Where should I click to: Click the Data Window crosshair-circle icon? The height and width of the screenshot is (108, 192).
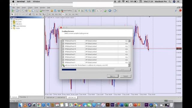coord(26,11)
